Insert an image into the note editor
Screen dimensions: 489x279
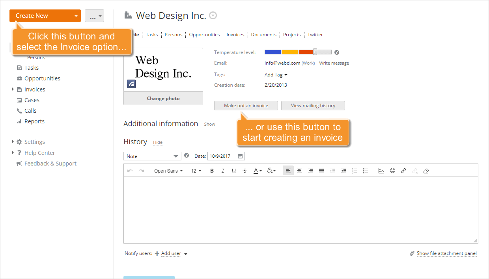(x=381, y=170)
